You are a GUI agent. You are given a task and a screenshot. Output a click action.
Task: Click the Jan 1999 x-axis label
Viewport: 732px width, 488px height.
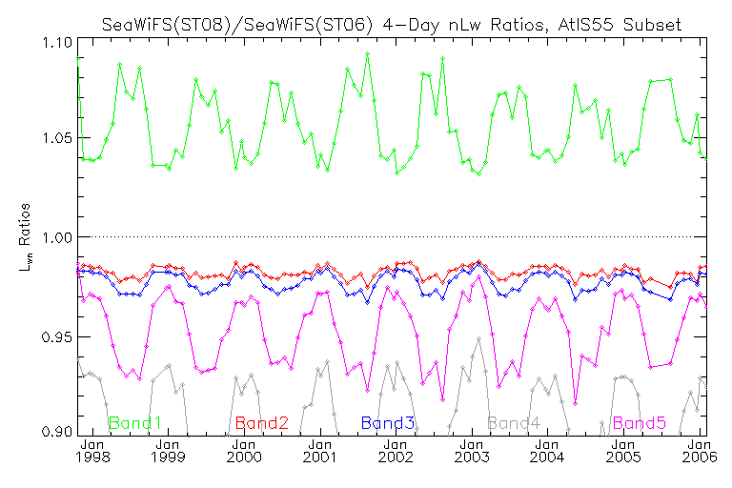coord(168,451)
